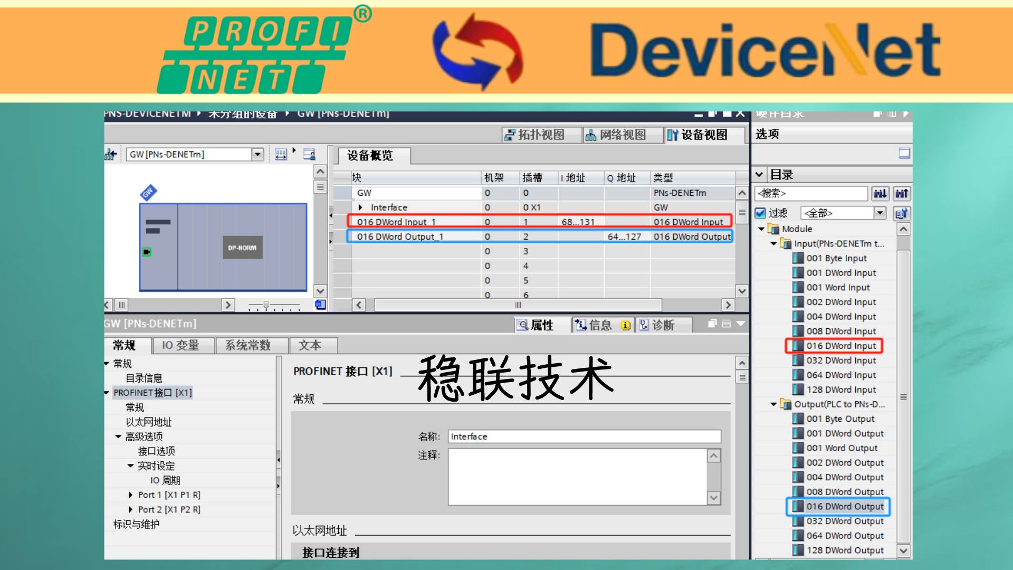Click the page layout toolbar icon
The width and height of the screenshot is (1013, 570).
pos(309,154)
